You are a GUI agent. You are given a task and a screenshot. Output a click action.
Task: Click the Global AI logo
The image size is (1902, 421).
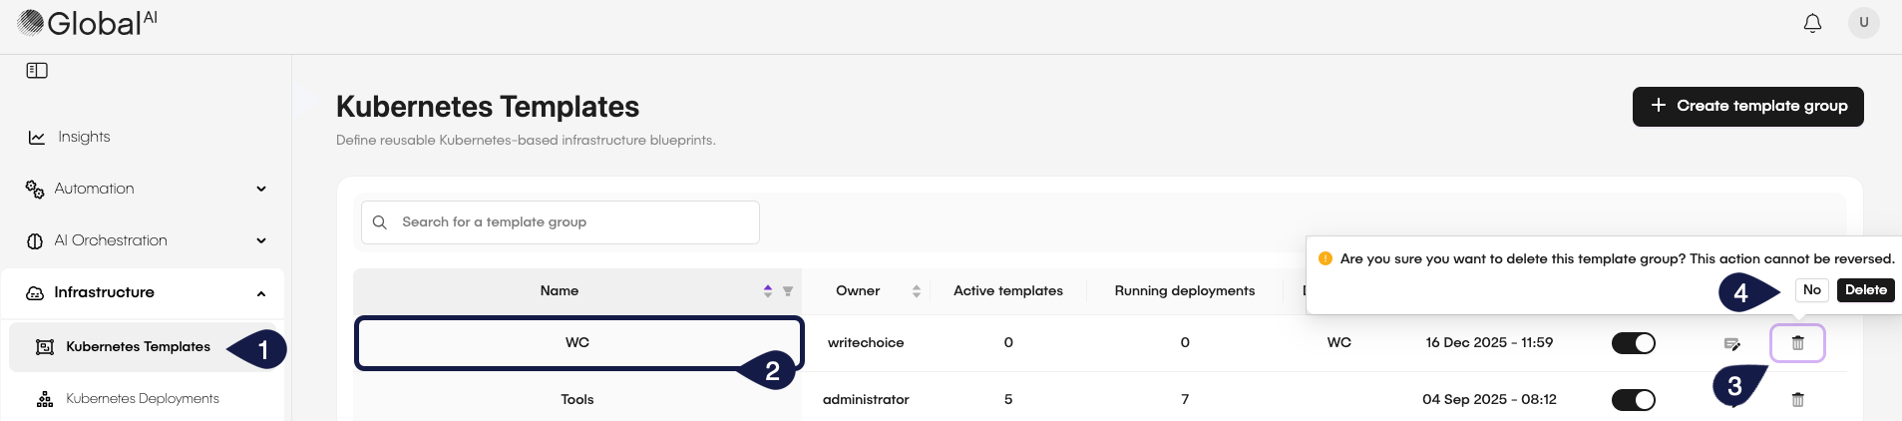[88, 23]
